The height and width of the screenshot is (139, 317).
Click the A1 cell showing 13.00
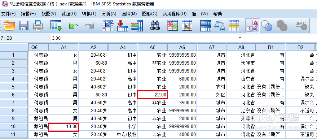pyautogui.click(x=64, y=127)
